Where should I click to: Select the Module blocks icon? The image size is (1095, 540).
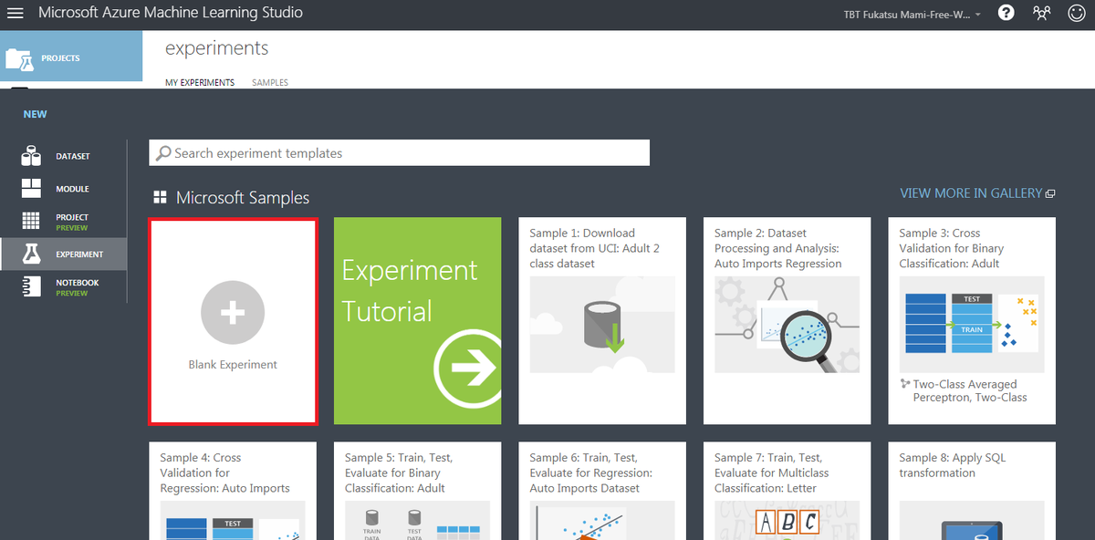click(31, 188)
